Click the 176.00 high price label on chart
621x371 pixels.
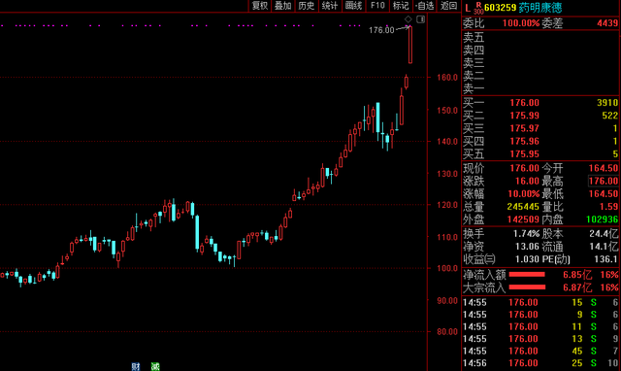pos(381,30)
